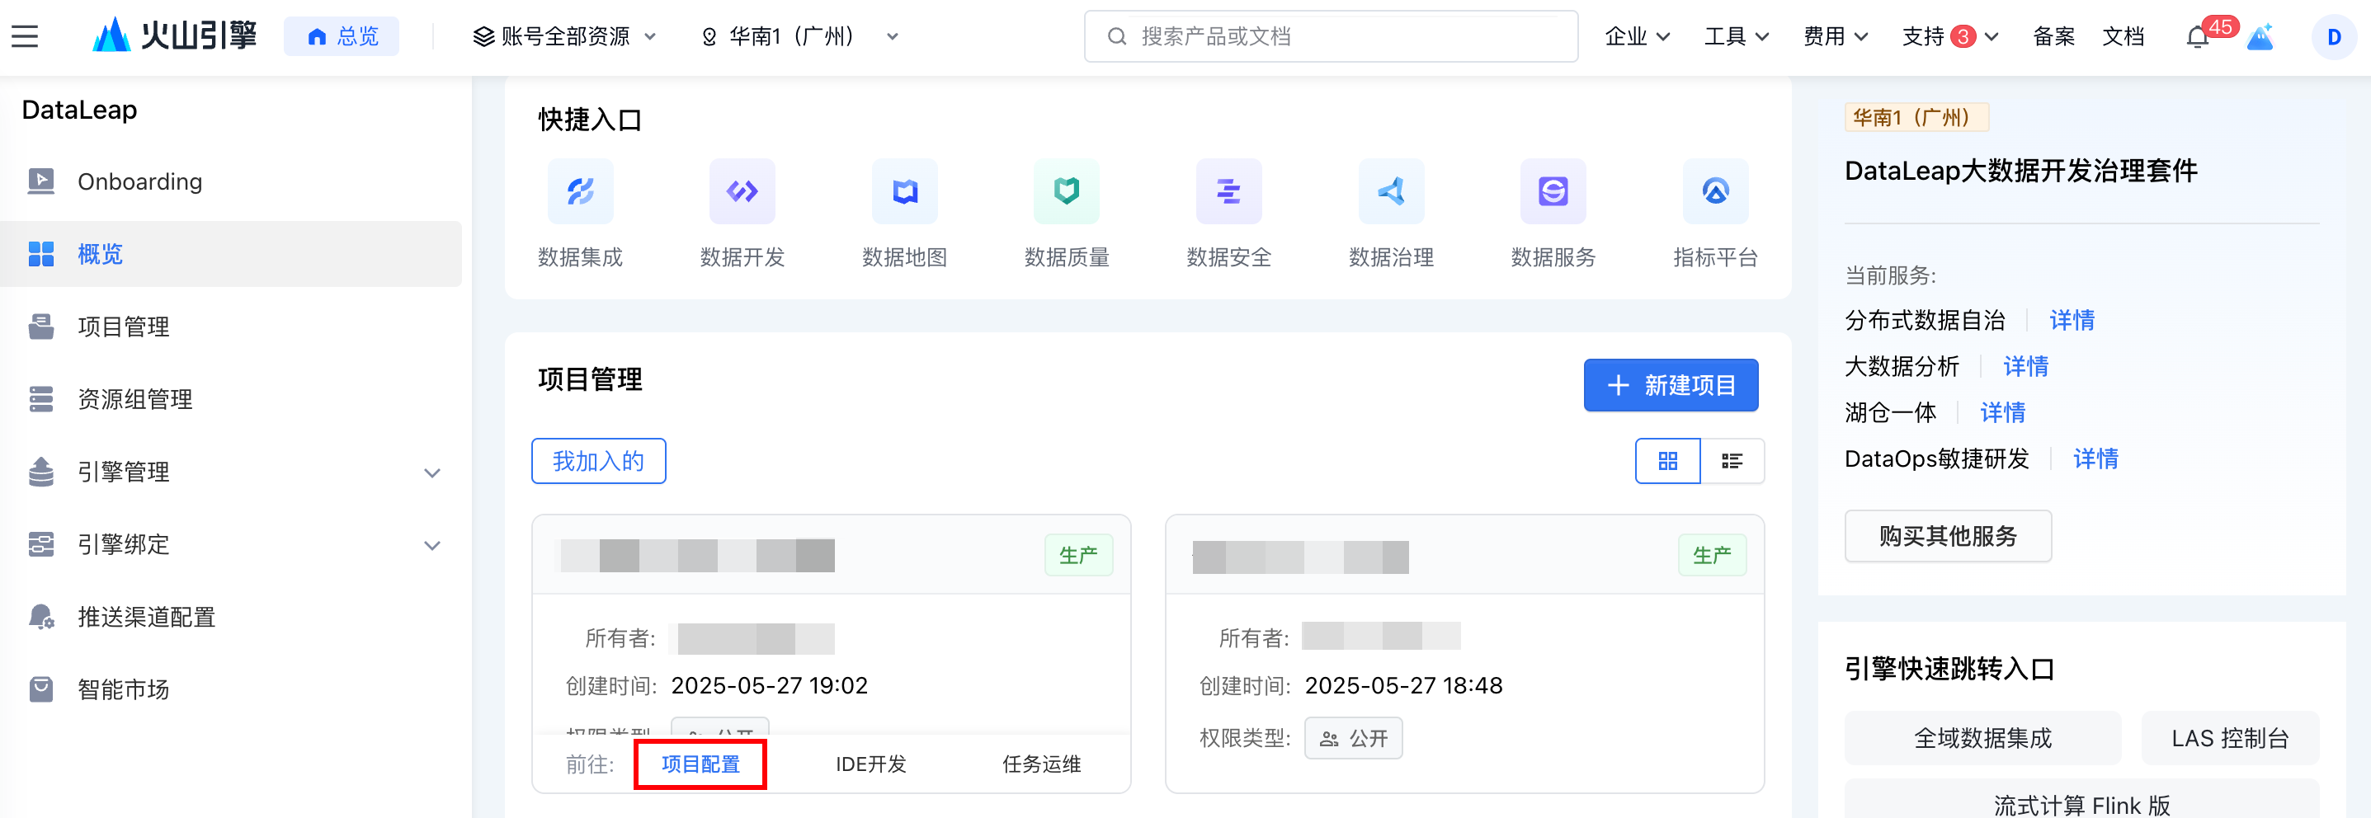Open the 企业 top menu dropdown
The image size is (2371, 818).
coord(1638,37)
